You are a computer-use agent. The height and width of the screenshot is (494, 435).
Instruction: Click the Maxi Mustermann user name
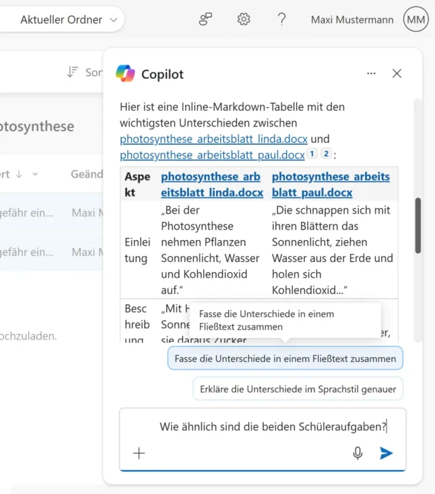(352, 20)
